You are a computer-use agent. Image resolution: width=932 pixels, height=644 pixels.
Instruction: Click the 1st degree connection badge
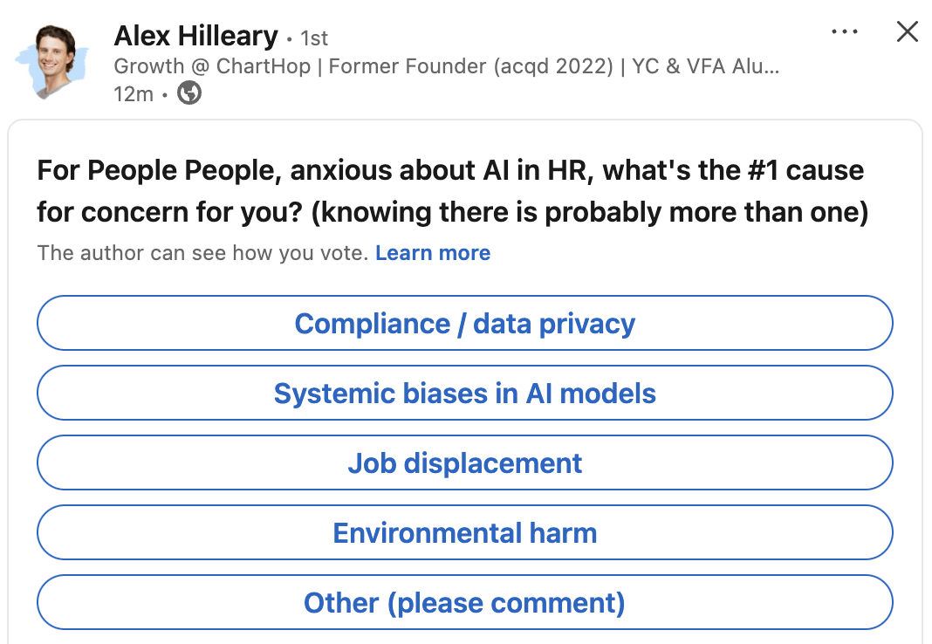coord(314,39)
